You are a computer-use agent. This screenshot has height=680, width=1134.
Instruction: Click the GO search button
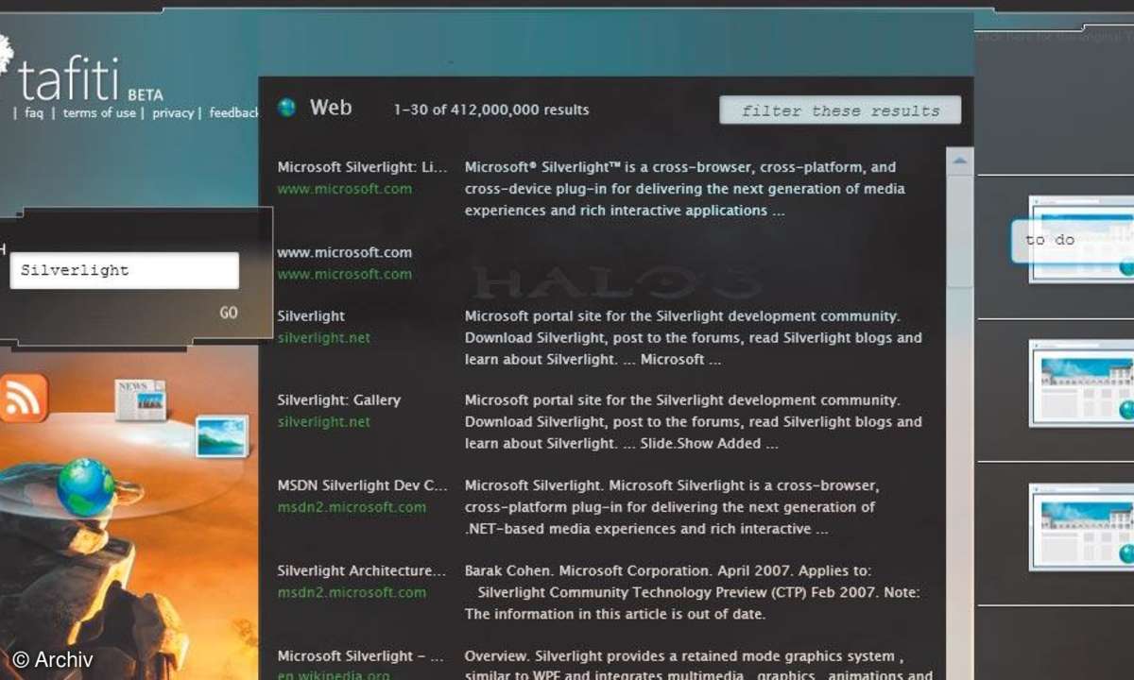point(229,313)
